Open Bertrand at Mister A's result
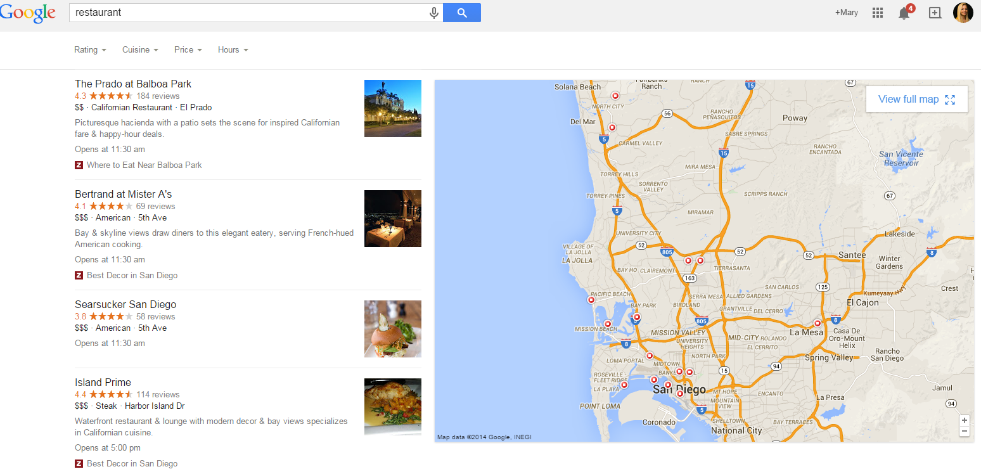This screenshot has width=981, height=469. (124, 194)
